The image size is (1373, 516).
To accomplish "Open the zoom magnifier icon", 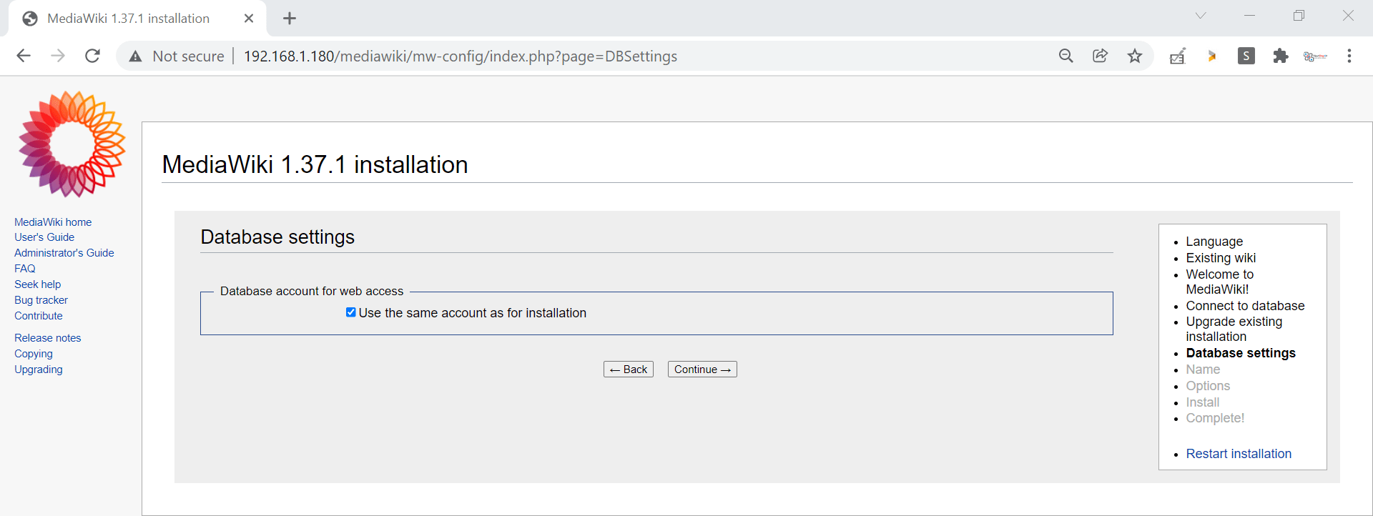I will [1066, 56].
